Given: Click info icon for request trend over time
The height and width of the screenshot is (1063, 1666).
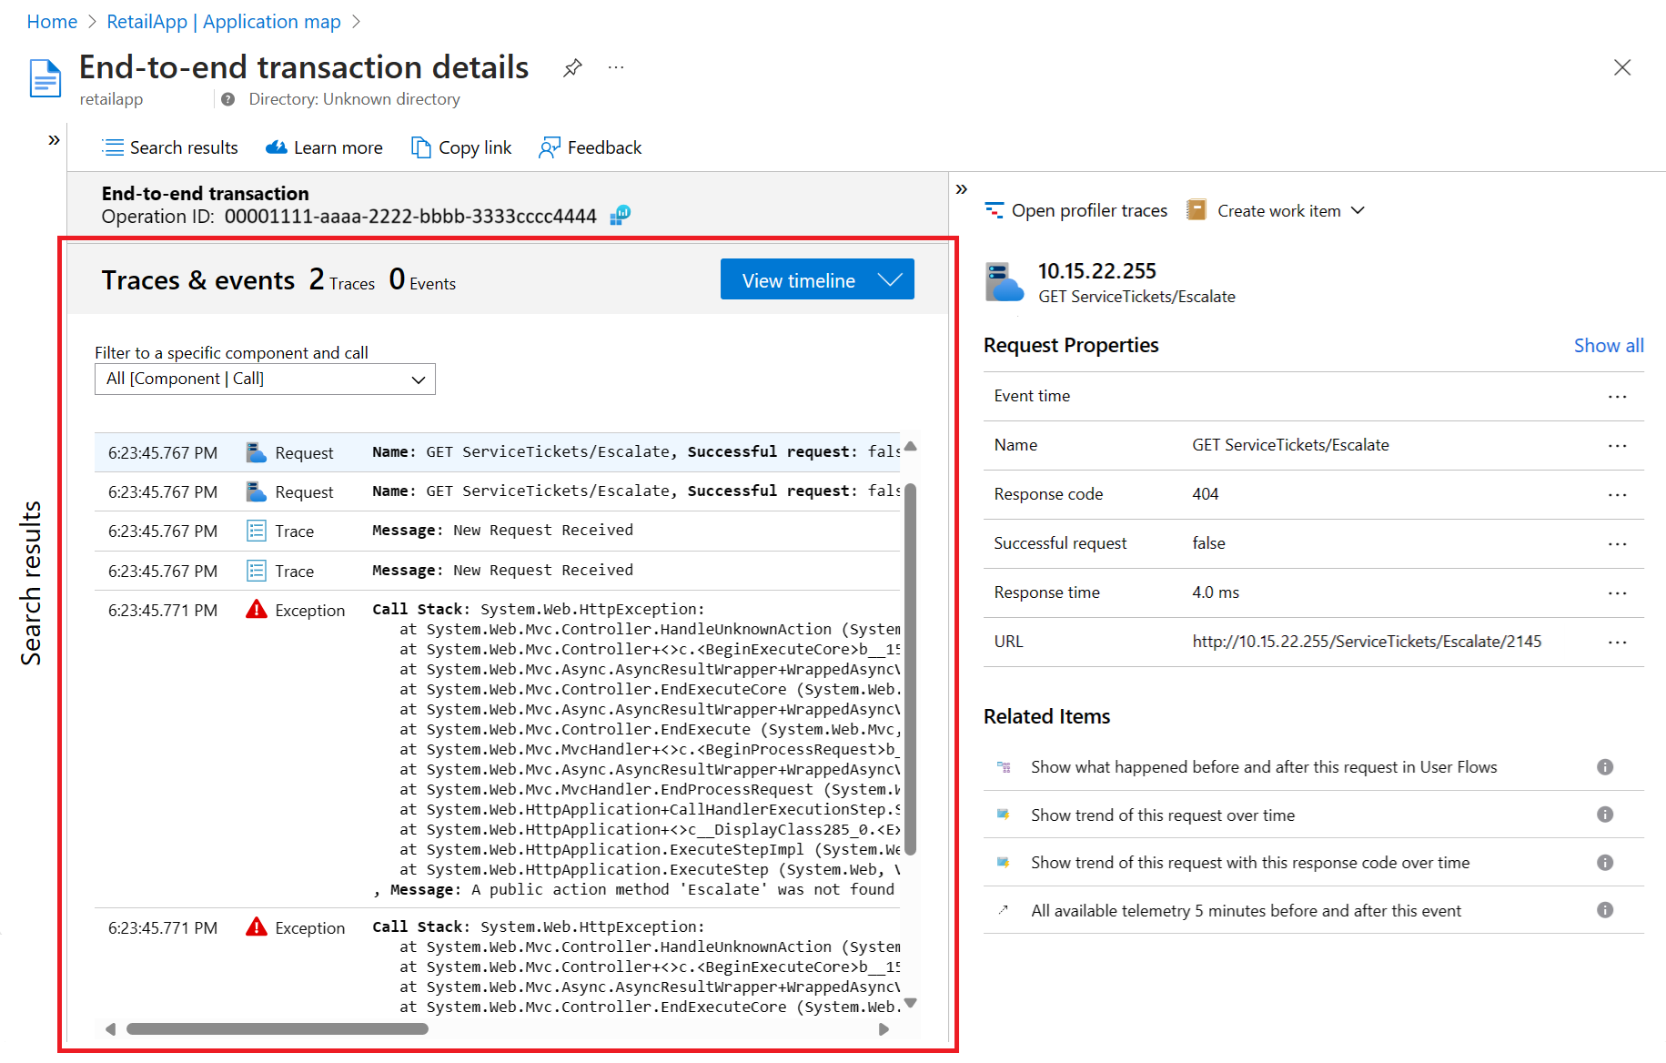Looking at the screenshot, I should (1605, 815).
